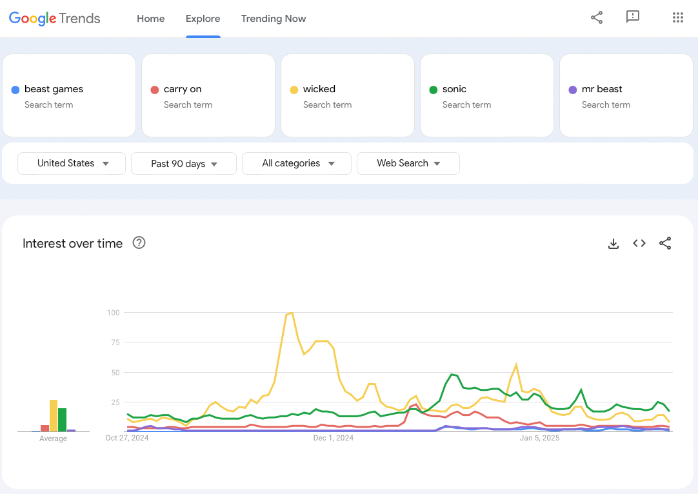Open the Google apps grid icon
Image resolution: width=698 pixels, height=494 pixels.
tap(677, 17)
